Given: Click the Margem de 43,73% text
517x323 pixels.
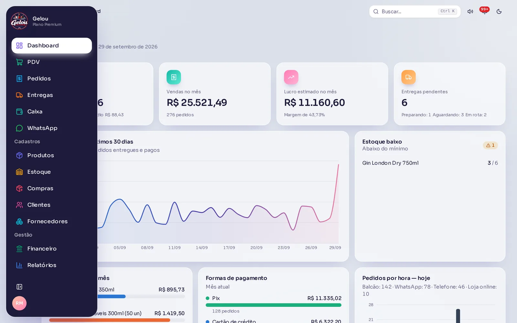Looking at the screenshot, I should tap(304, 115).
